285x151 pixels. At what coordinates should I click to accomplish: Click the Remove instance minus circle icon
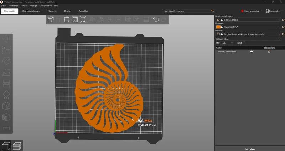pyautogui.click(x=119, y=20)
